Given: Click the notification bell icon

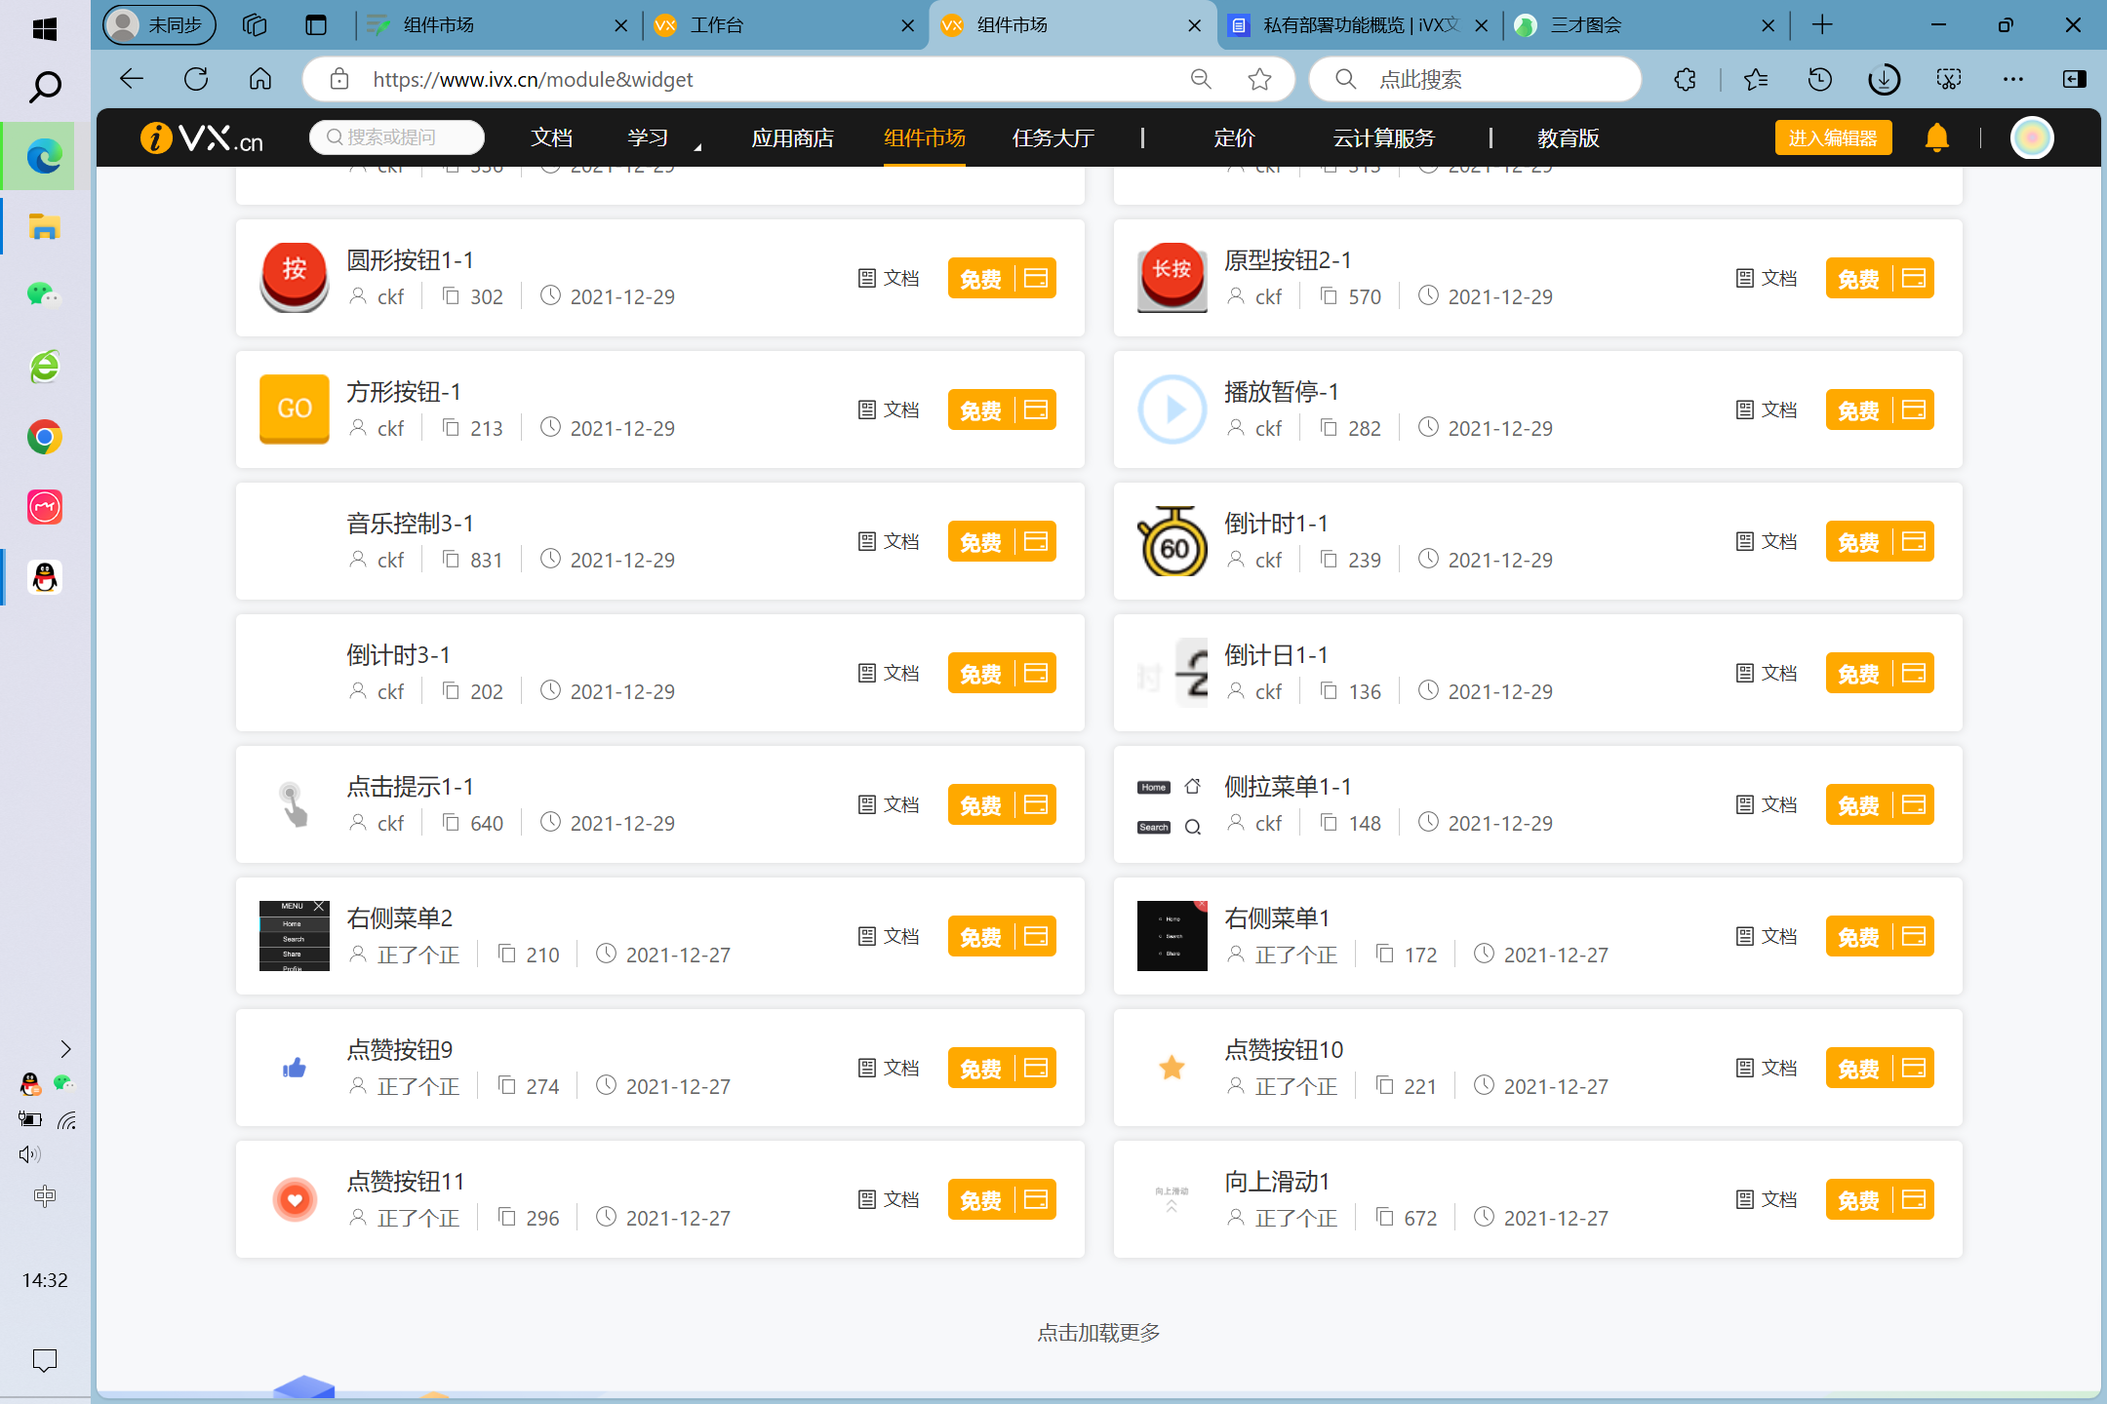Looking at the screenshot, I should tap(1936, 137).
